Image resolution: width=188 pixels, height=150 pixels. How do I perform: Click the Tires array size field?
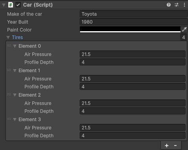184,37
